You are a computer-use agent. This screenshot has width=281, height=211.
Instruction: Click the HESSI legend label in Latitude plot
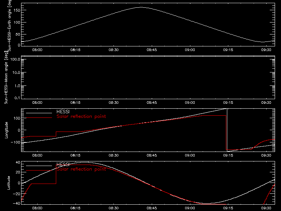pos(63,164)
